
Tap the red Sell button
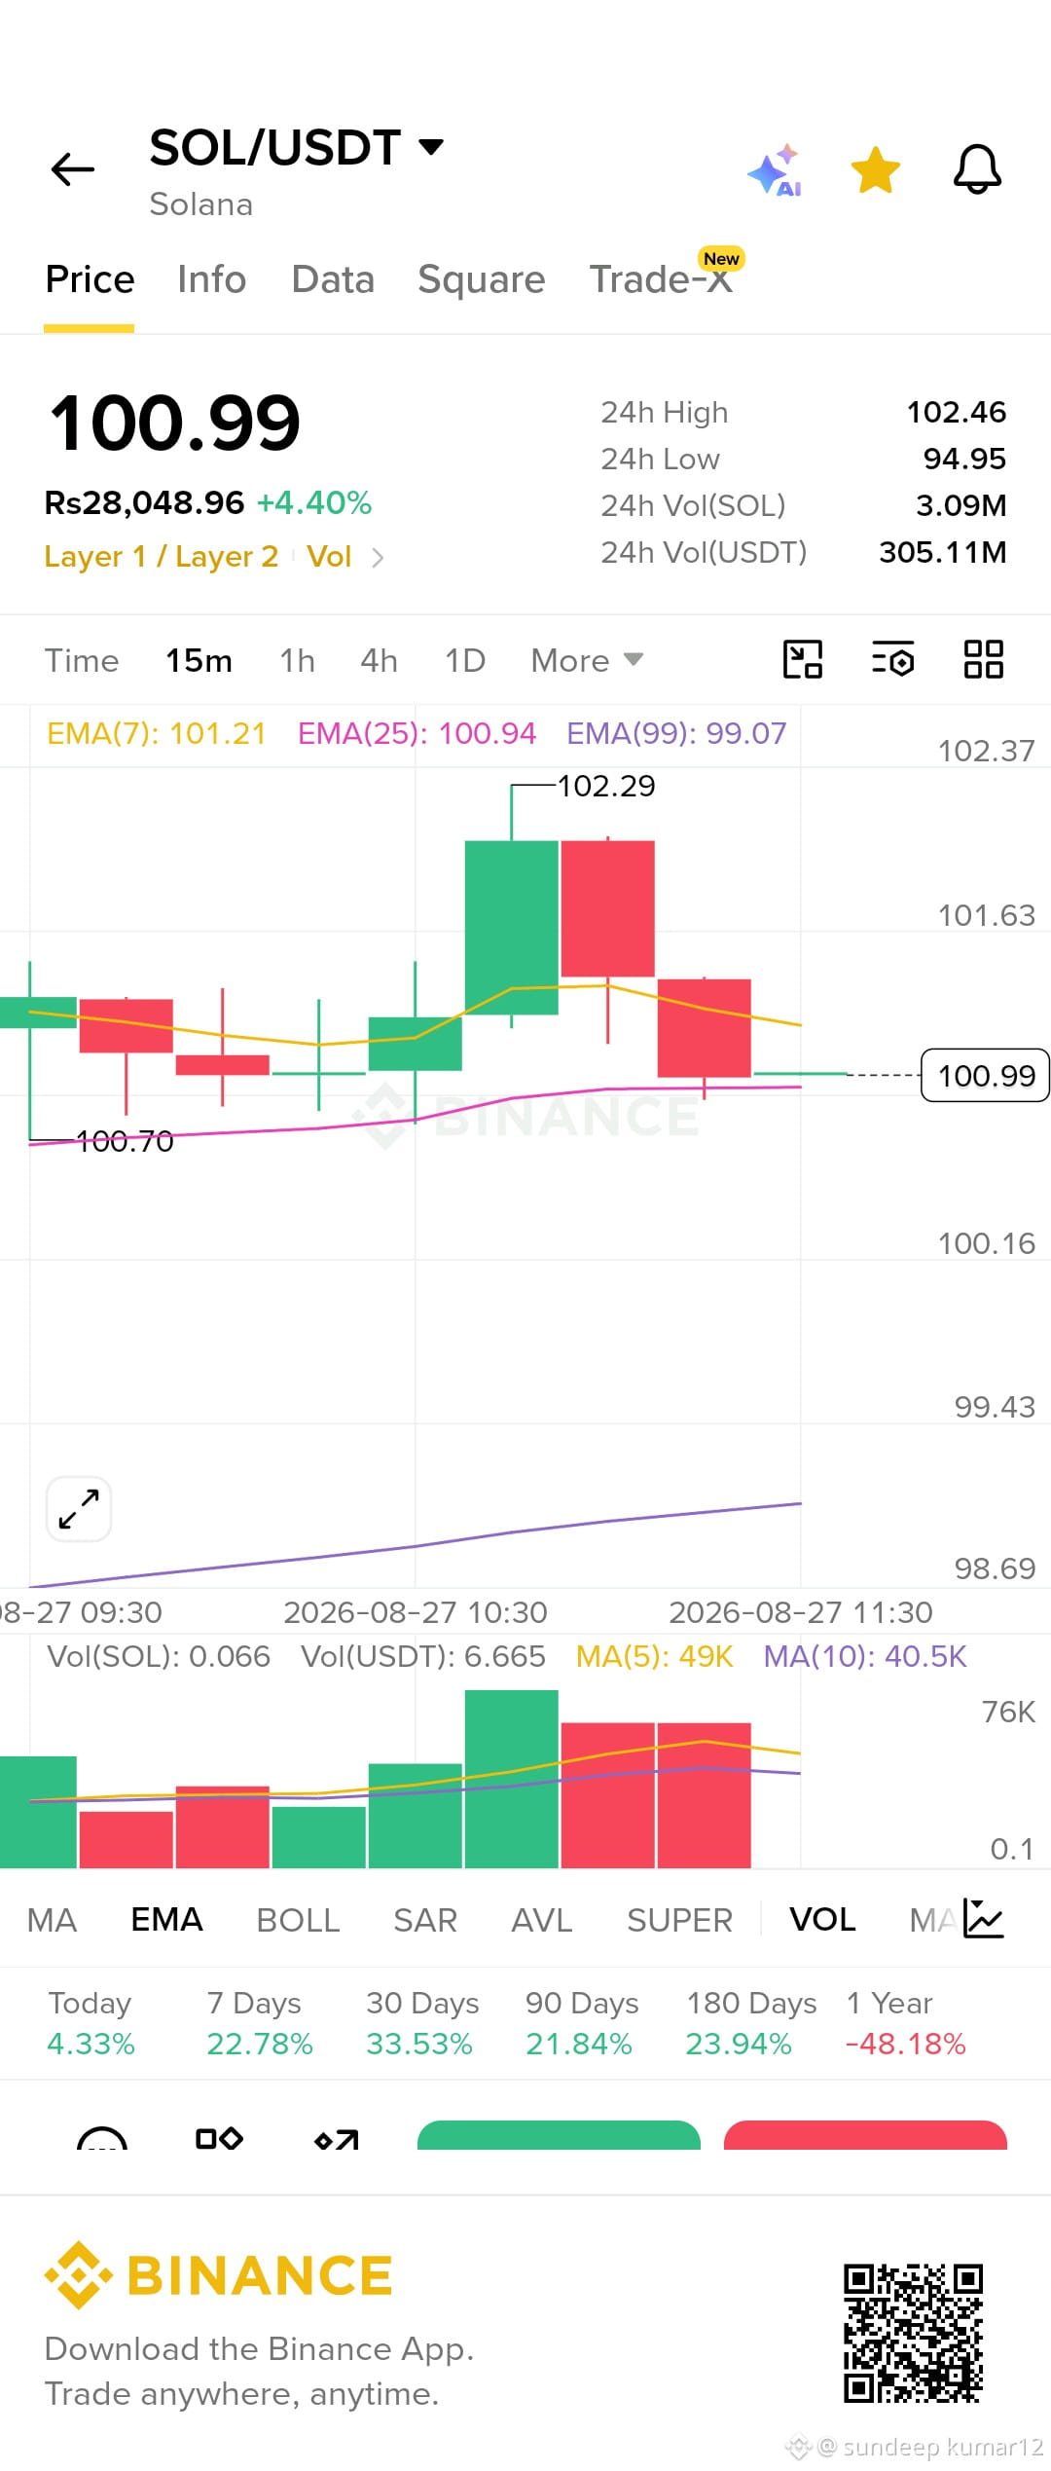pyautogui.click(x=865, y=2135)
